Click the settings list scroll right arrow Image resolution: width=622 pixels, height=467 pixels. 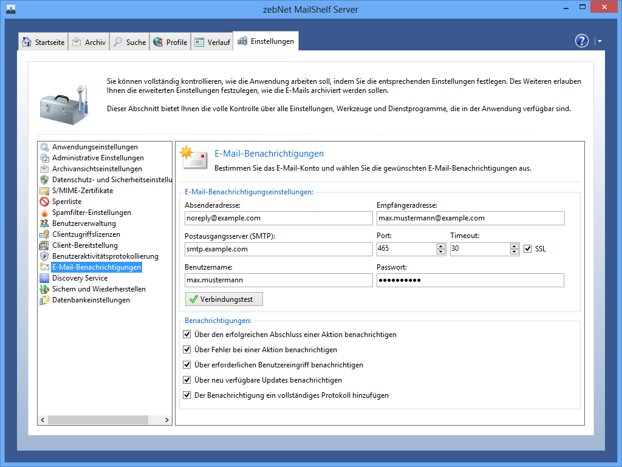point(167,420)
